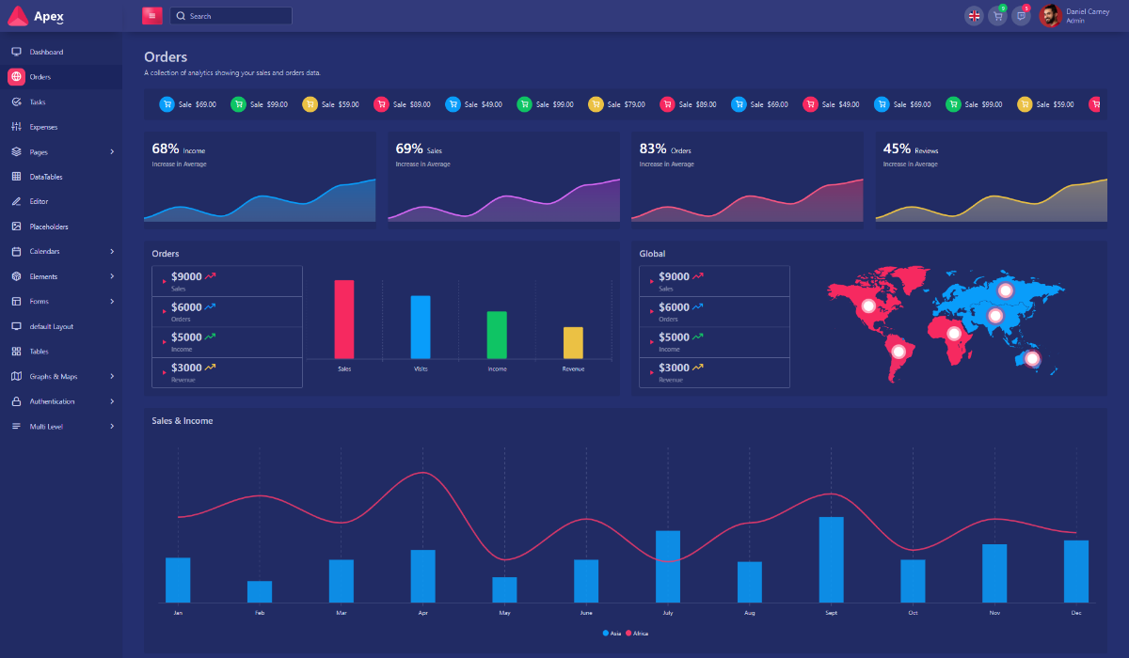Expand the Graphs & Maps submenu chevron
This screenshot has width=1129, height=658.
pos(112,376)
